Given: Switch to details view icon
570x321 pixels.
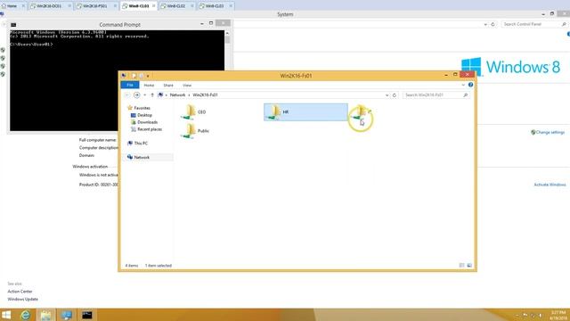Looking at the screenshot, I should (461, 266).
